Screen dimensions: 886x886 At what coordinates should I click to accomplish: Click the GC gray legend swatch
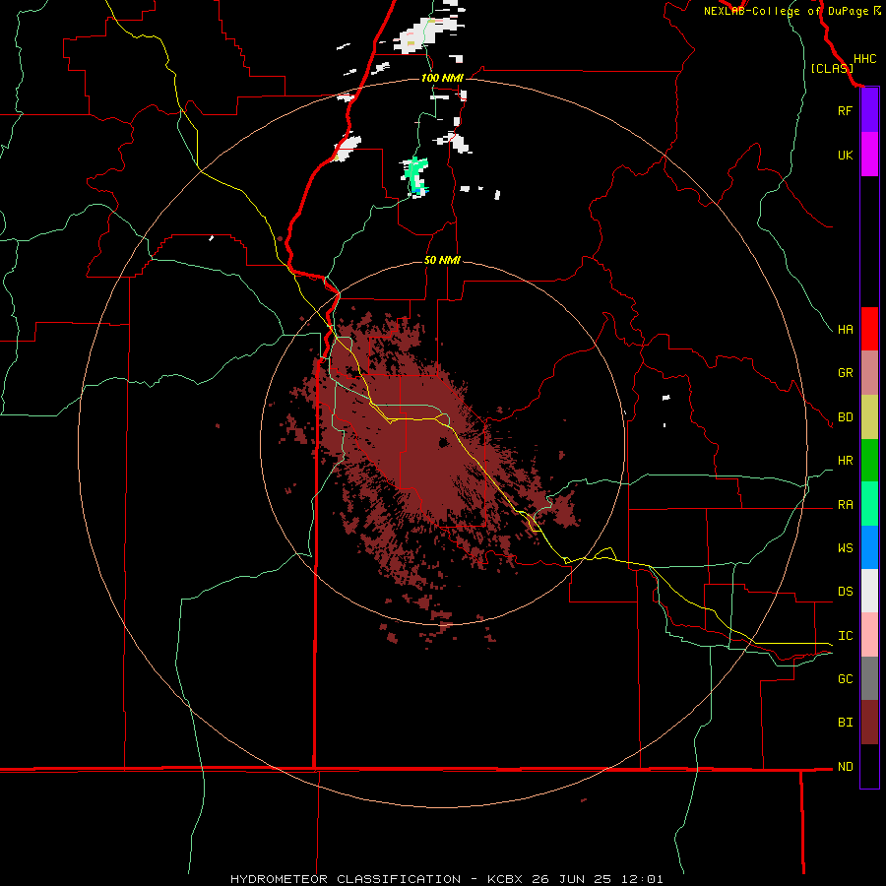[x=869, y=678]
